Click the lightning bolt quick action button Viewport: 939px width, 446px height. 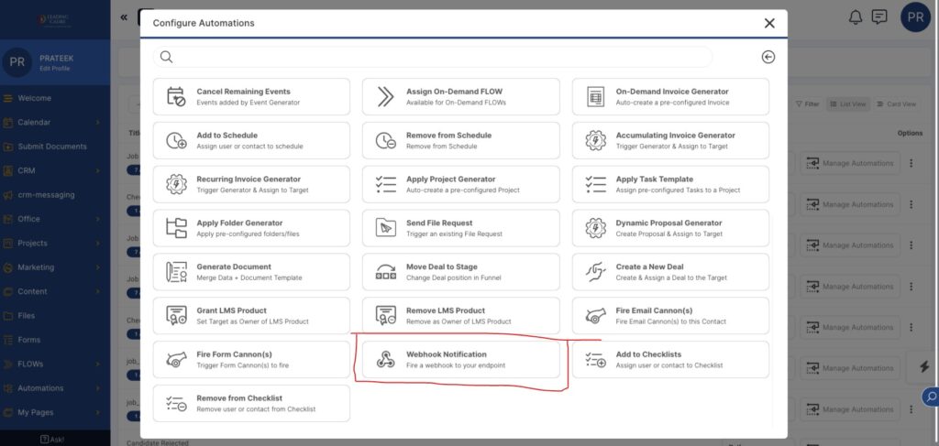(x=924, y=367)
